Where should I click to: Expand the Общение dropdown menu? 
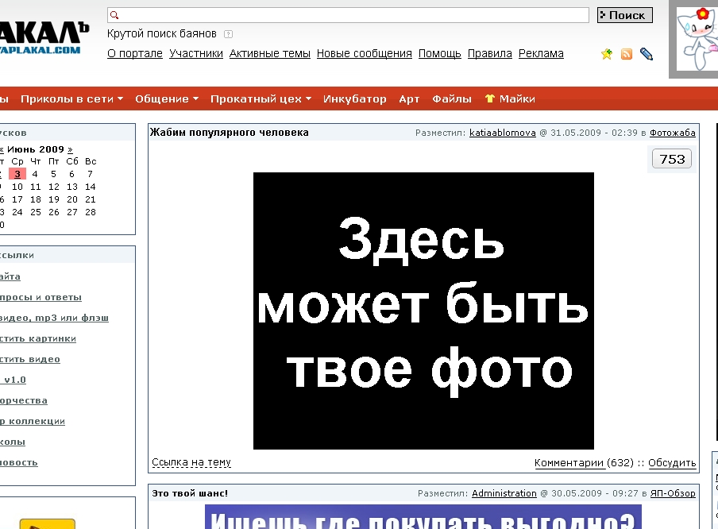pos(167,99)
